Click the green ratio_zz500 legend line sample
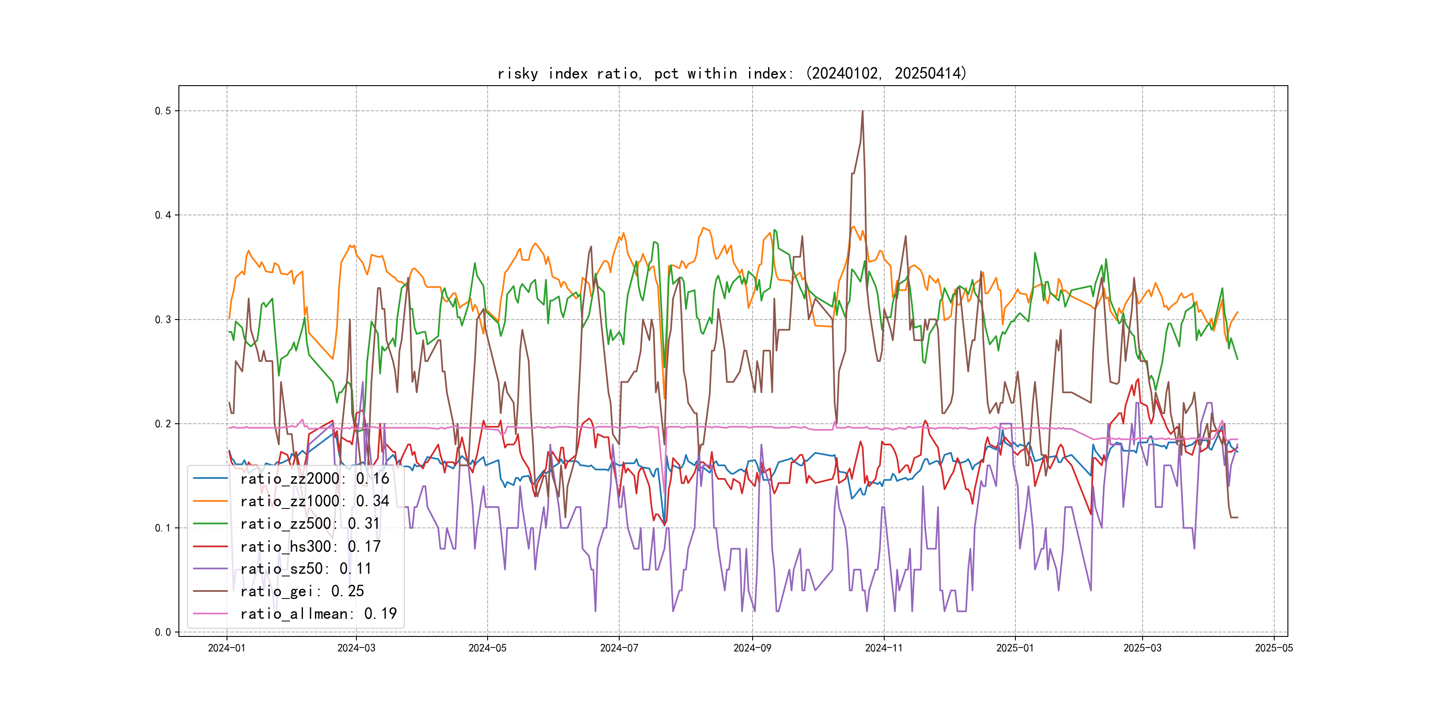This screenshot has width=1431, height=715. (210, 523)
